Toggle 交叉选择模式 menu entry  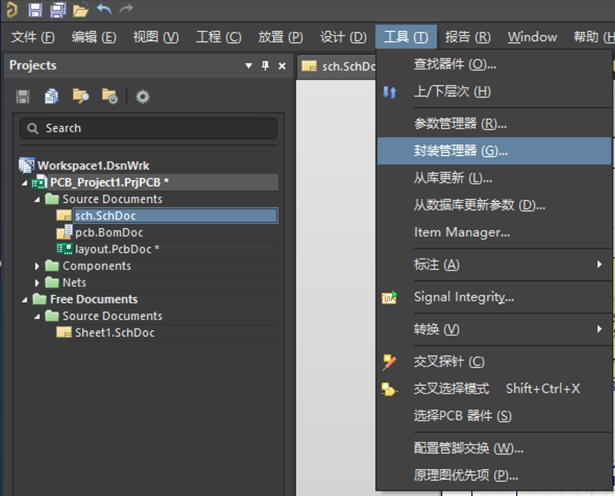point(495,389)
